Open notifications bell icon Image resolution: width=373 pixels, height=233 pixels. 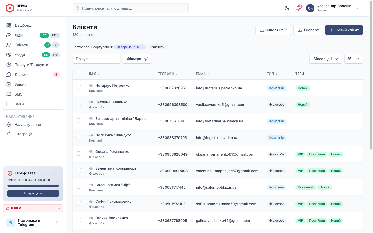(298, 8)
